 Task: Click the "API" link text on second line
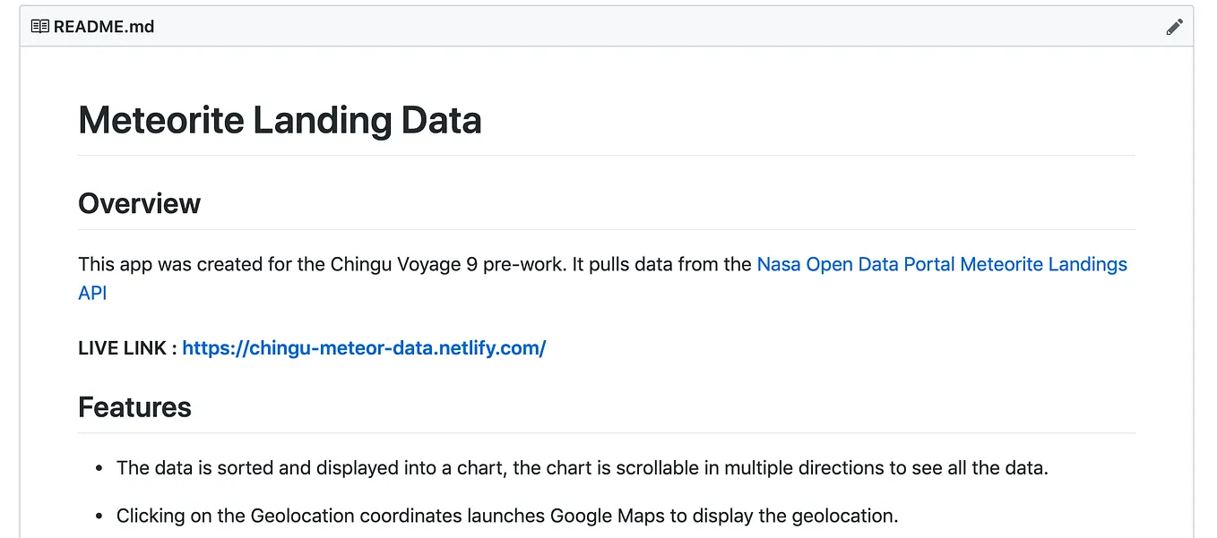coord(92,294)
